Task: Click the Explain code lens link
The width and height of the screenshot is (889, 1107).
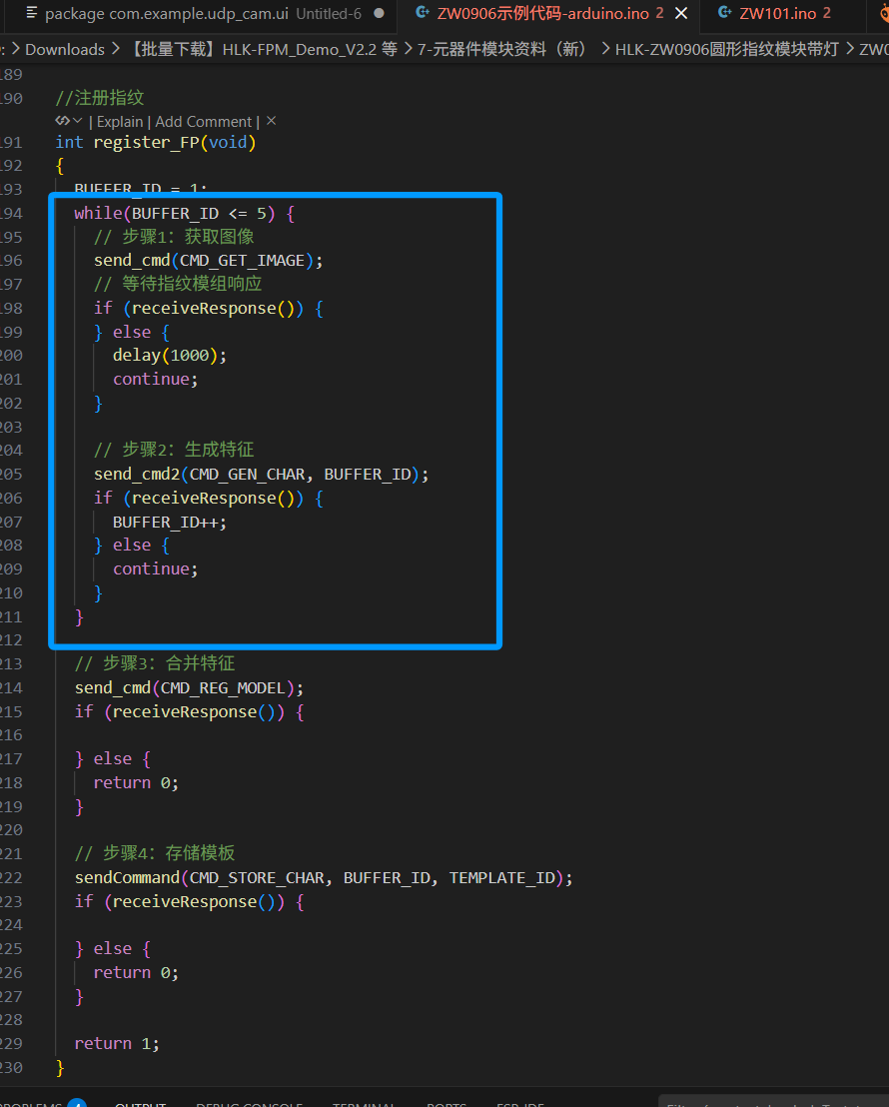Action: pos(120,121)
